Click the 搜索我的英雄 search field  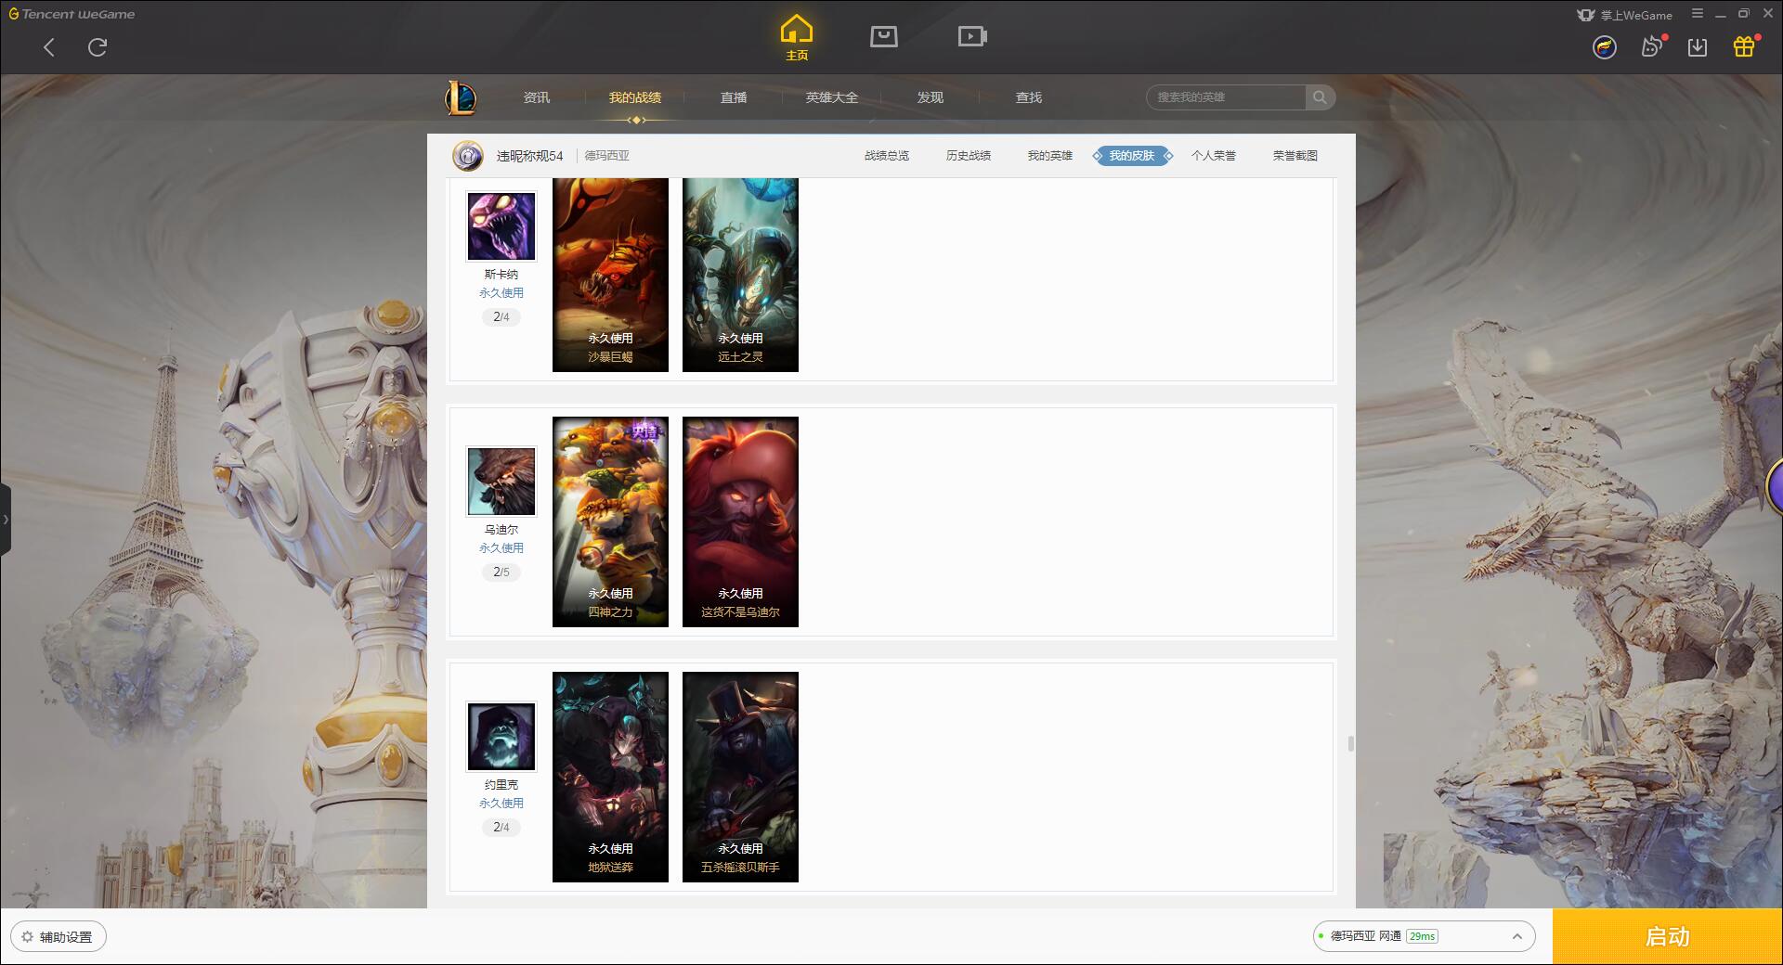1226,97
